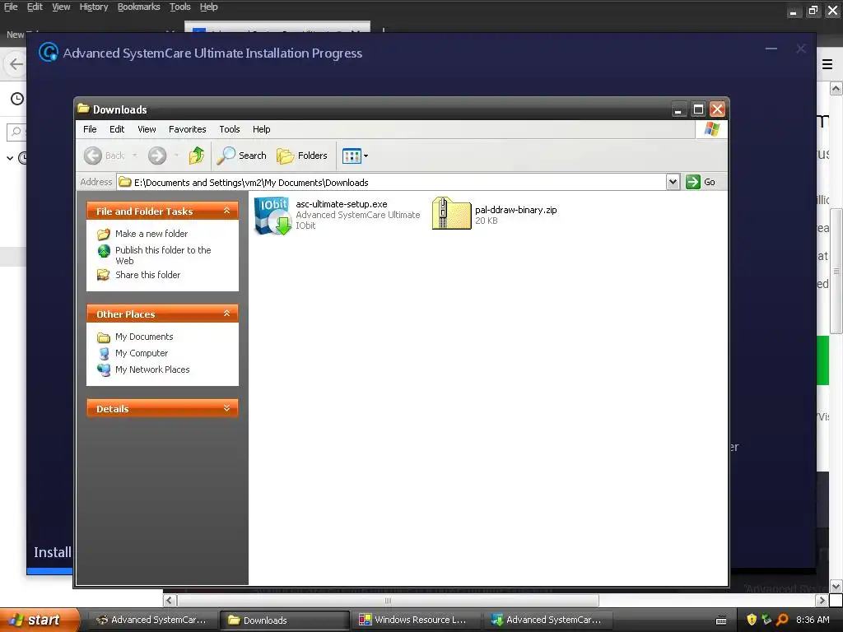
Task: Click the Forward arrow in Downloads toolbar
Action: coord(157,156)
